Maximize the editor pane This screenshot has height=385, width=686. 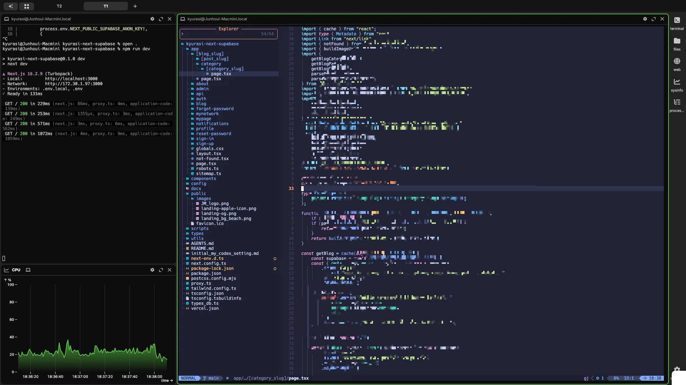(x=653, y=19)
